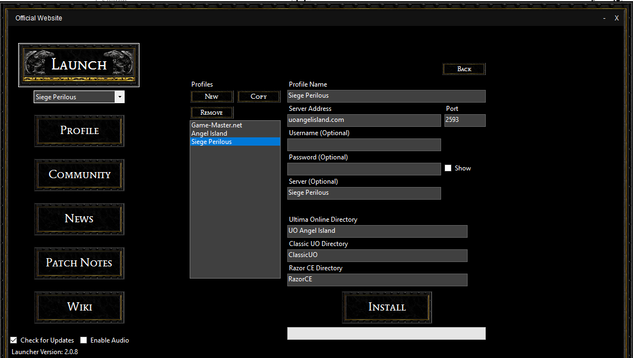Tick the Show password checkbox
633x358 pixels.
point(448,168)
